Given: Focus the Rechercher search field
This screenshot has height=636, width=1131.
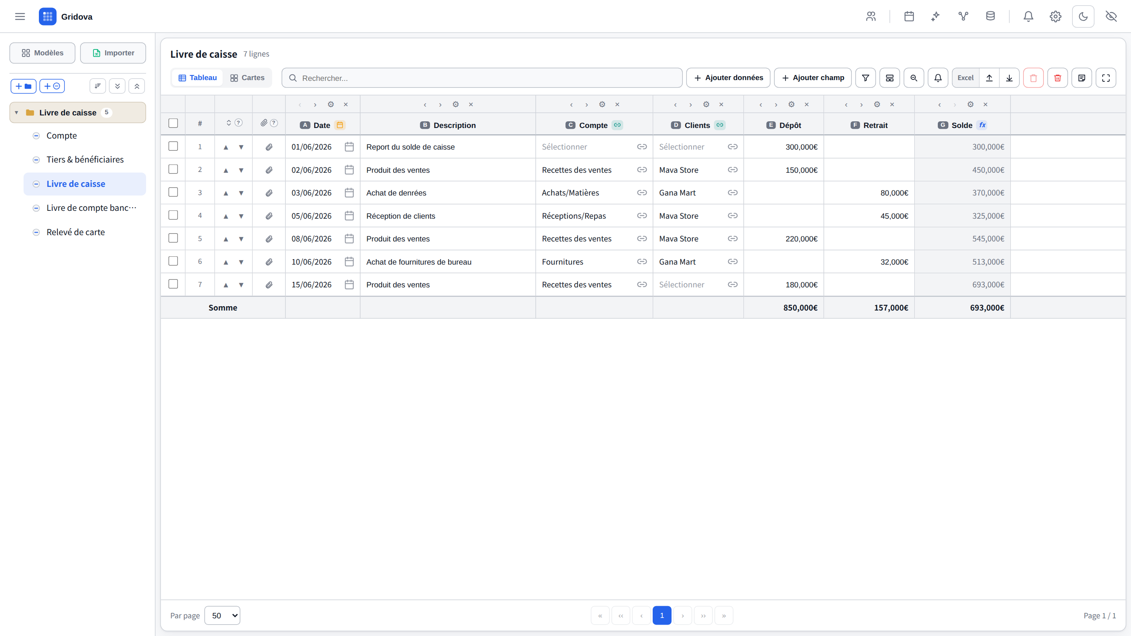Looking at the screenshot, I should click(481, 78).
